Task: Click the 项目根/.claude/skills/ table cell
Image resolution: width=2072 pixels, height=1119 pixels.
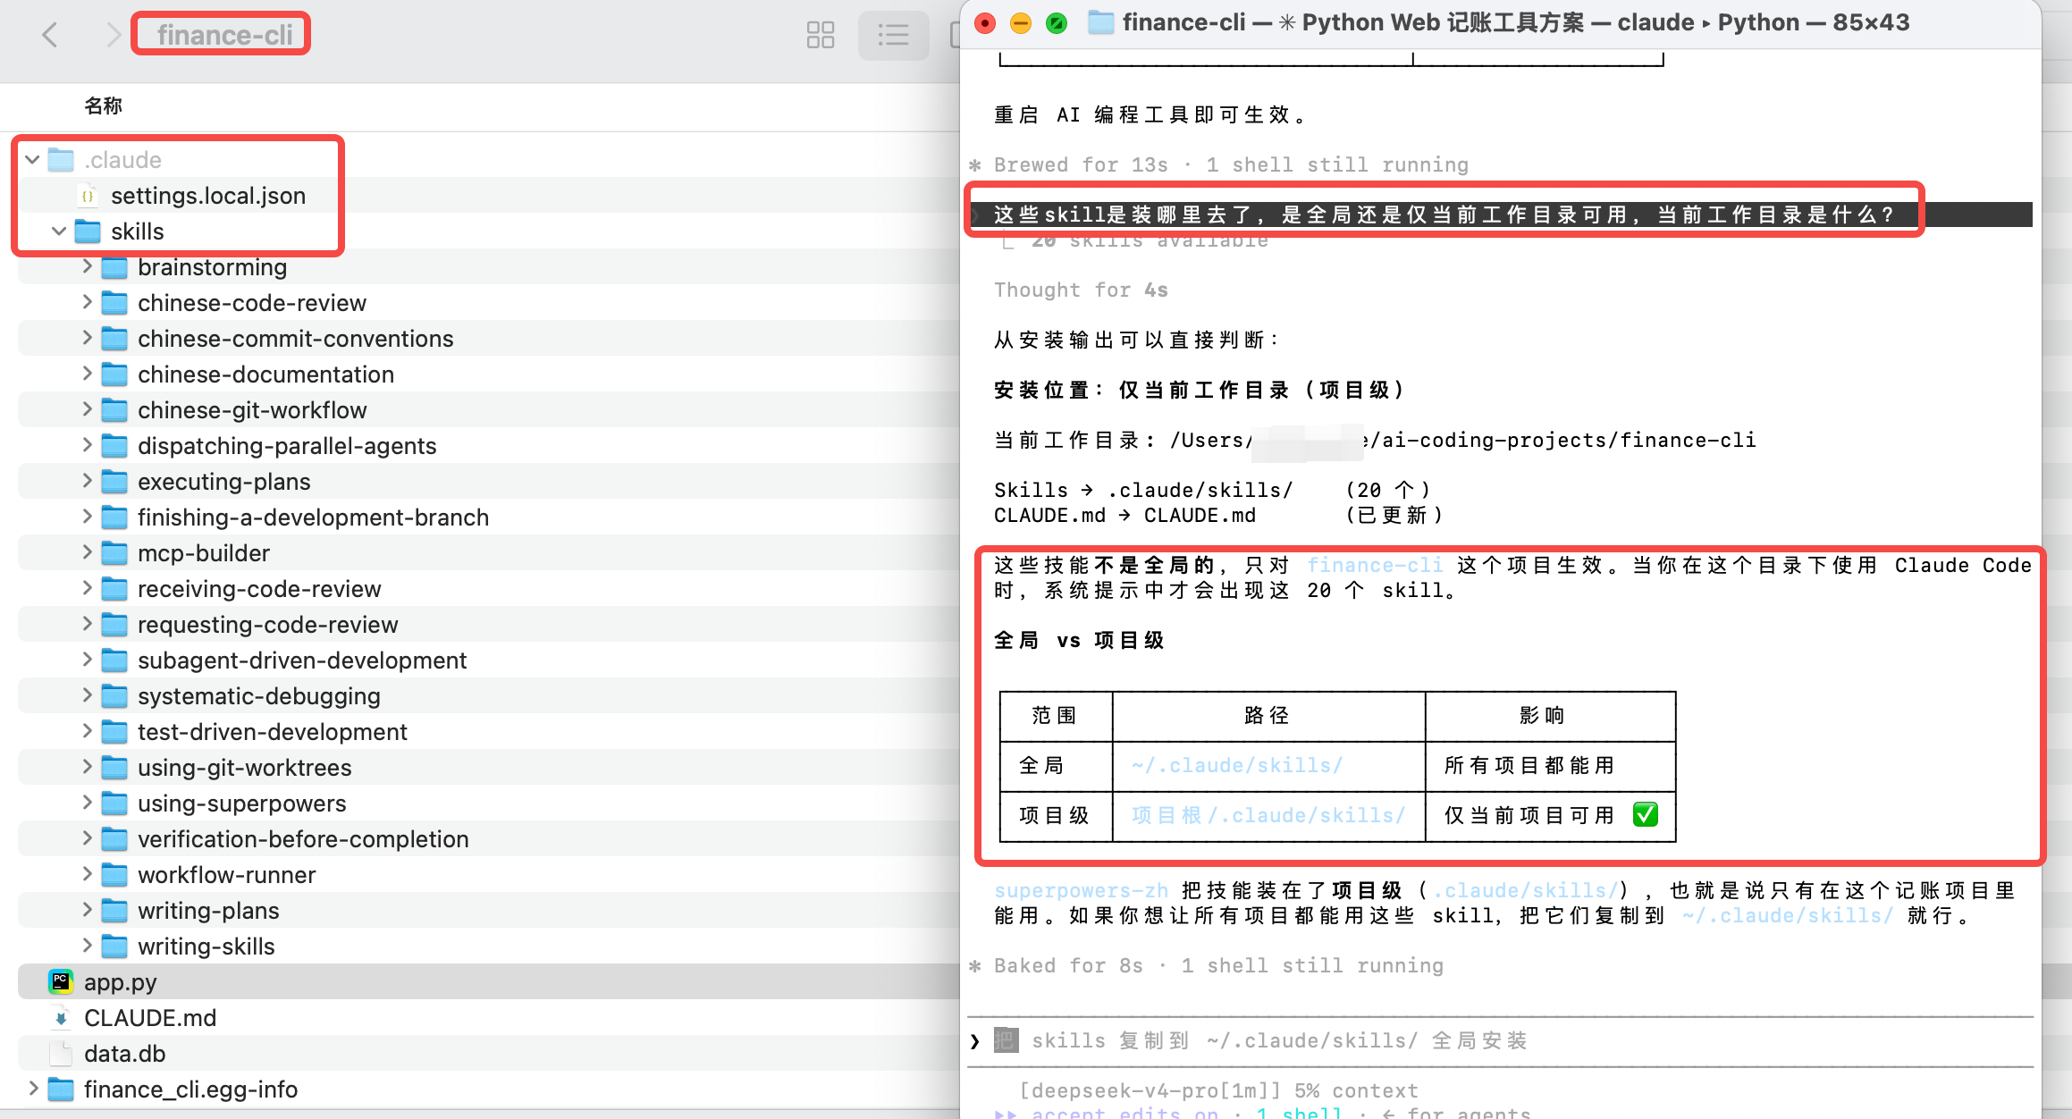Action: pos(1268,816)
